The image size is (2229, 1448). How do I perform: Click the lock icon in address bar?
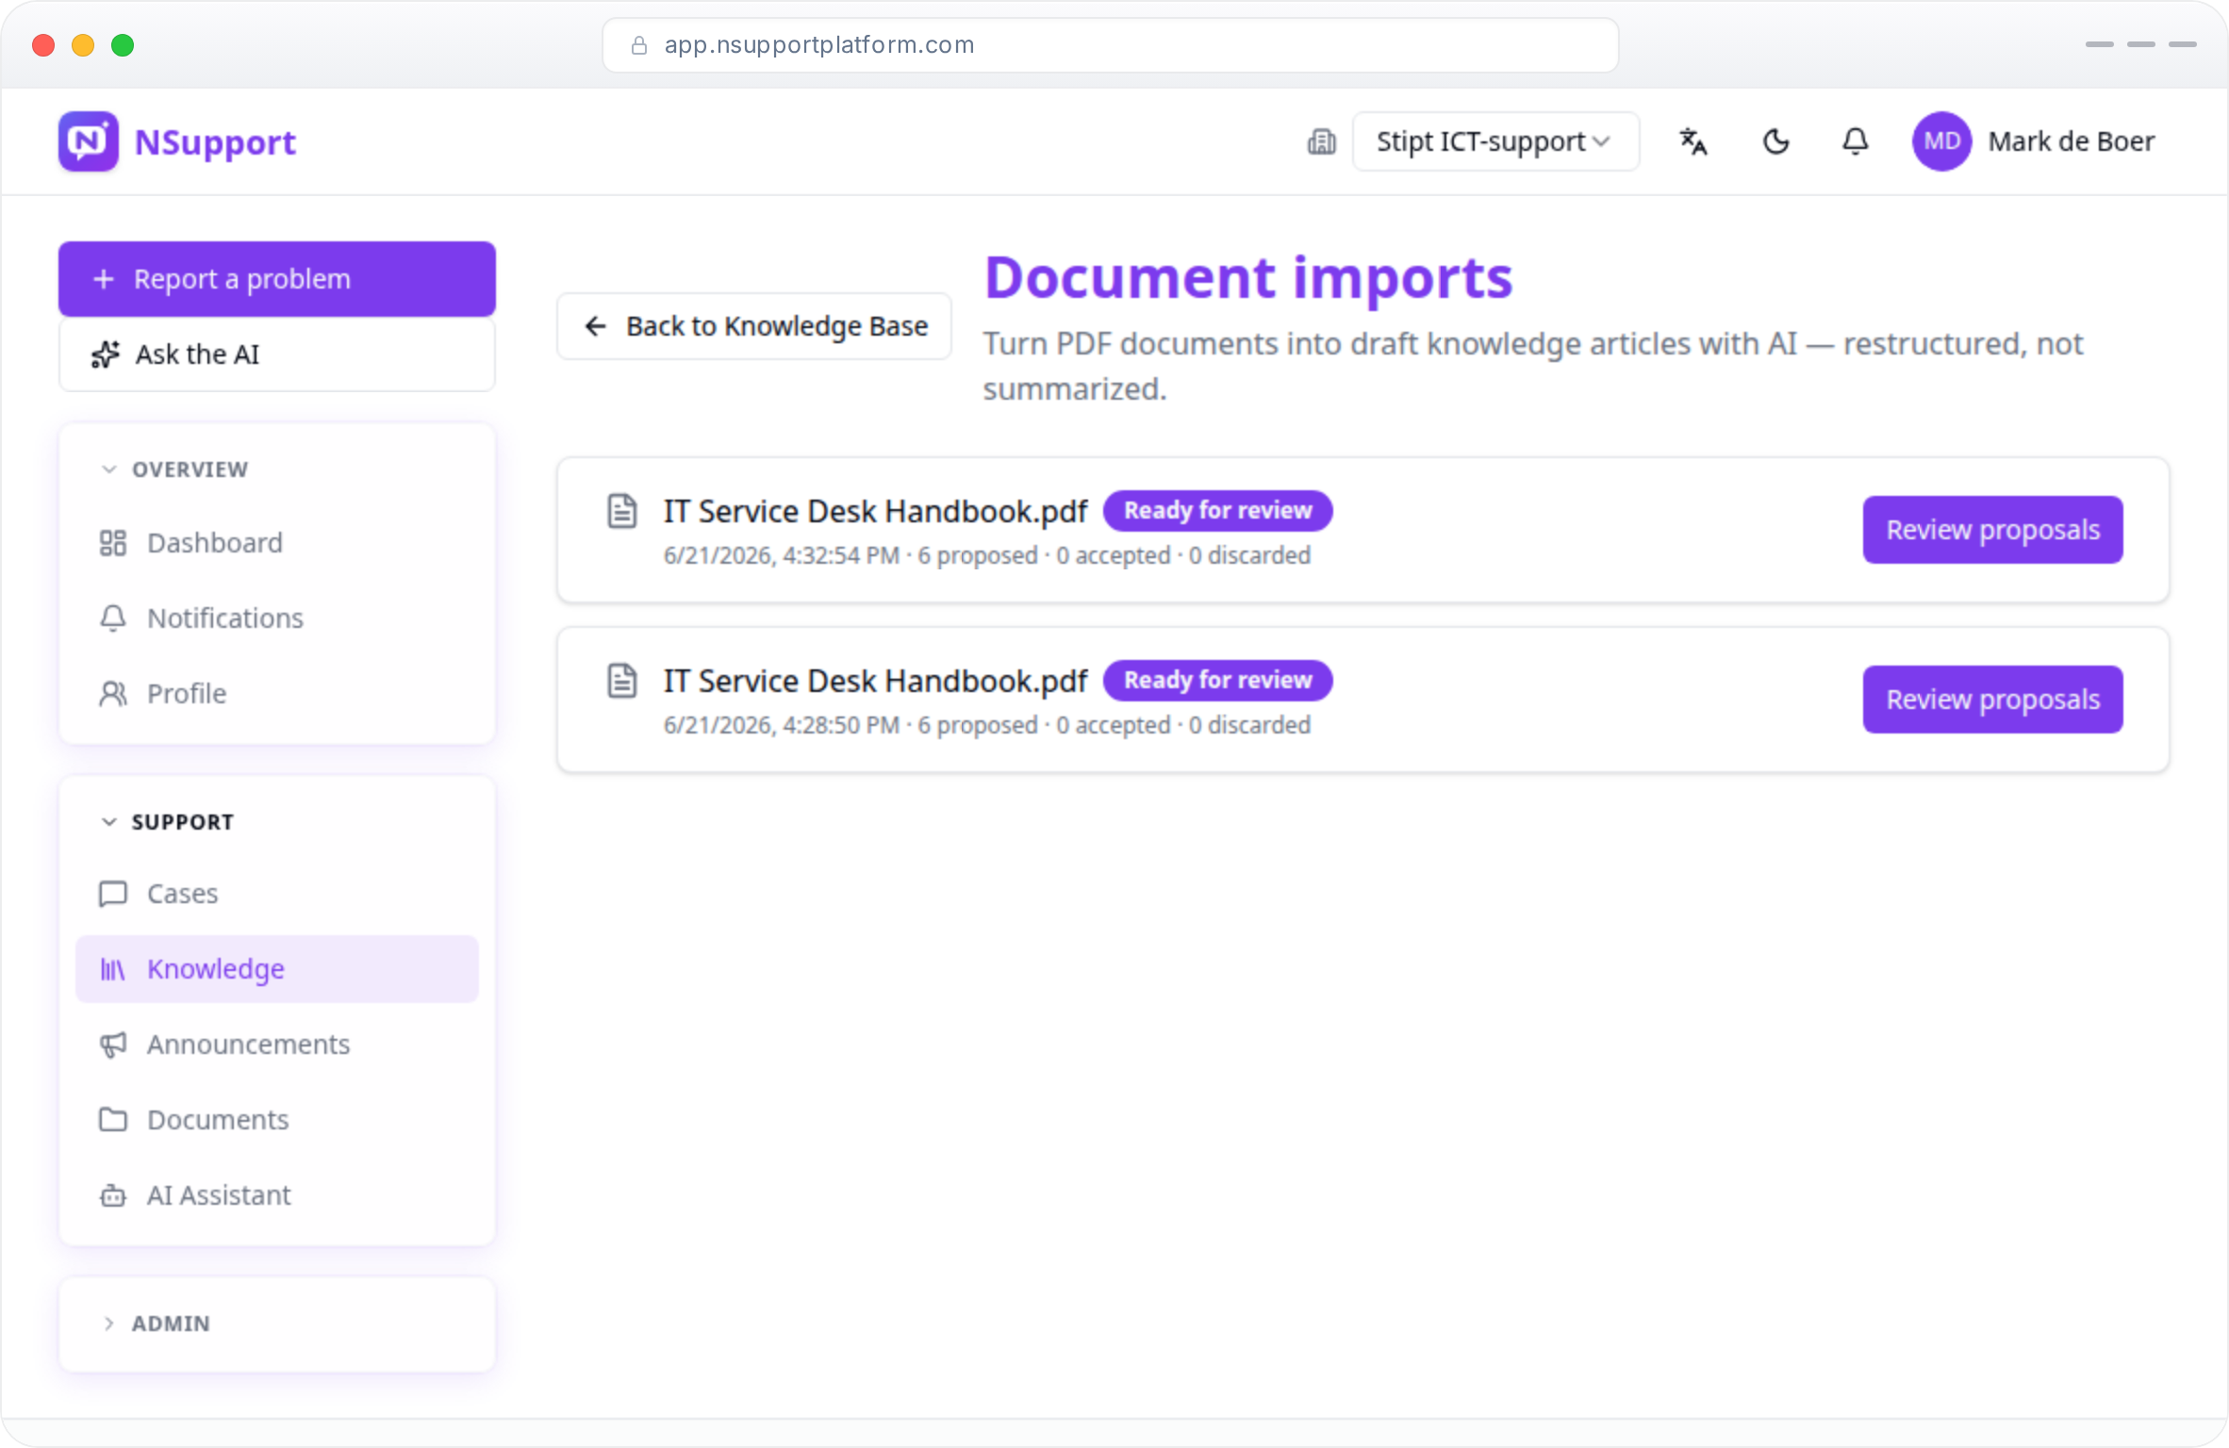[639, 45]
